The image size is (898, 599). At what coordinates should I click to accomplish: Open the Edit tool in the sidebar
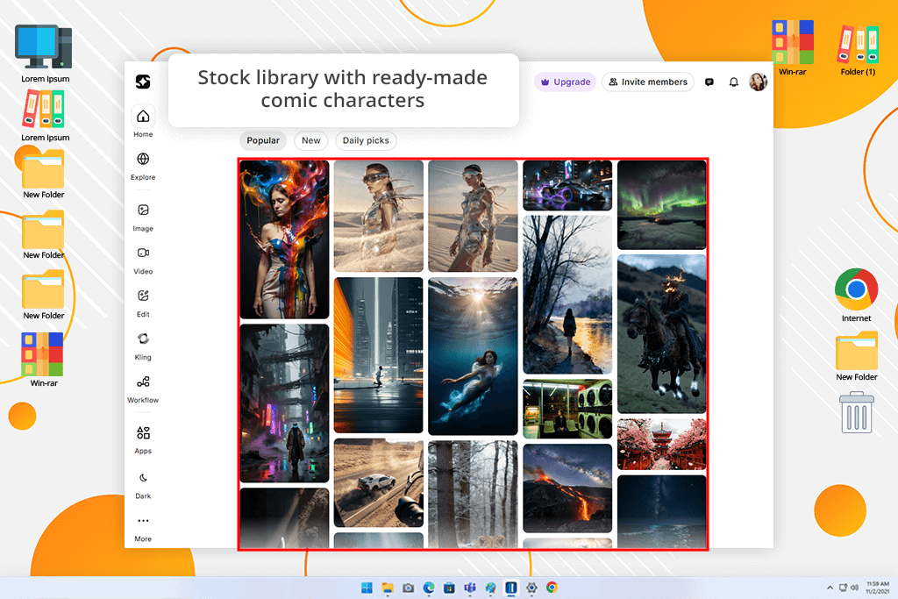click(143, 296)
